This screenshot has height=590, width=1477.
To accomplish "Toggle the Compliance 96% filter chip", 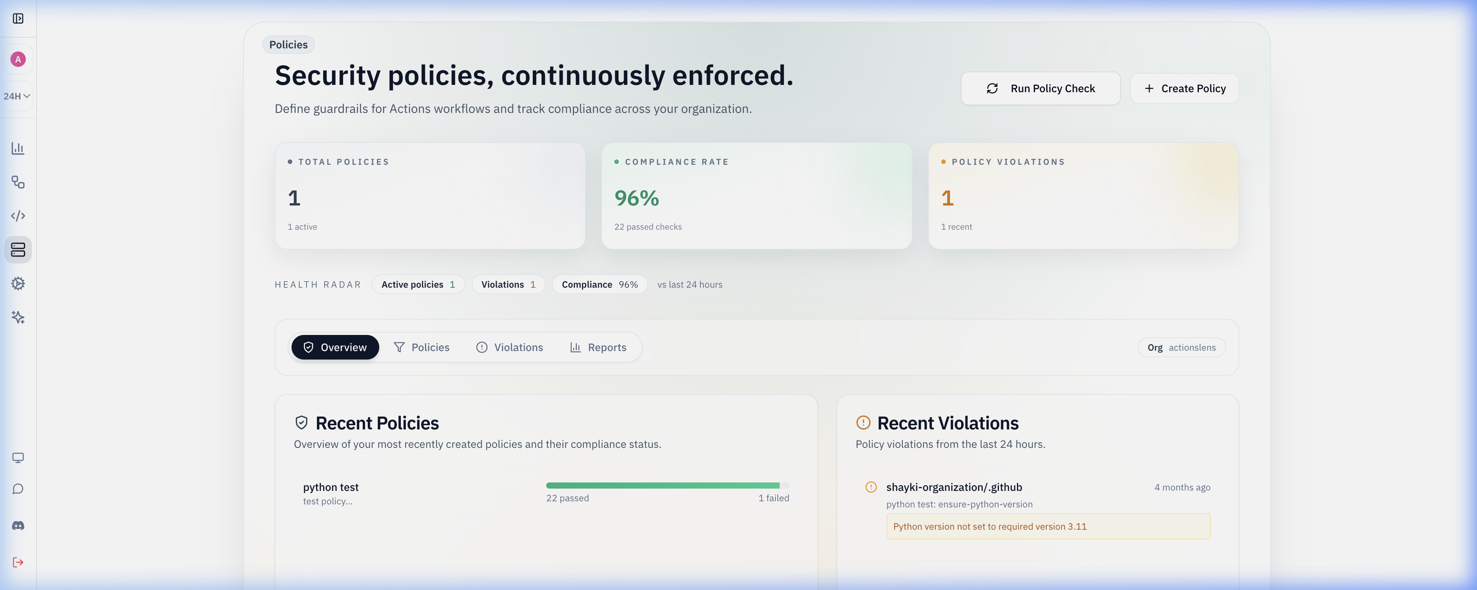I will pos(599,284).
